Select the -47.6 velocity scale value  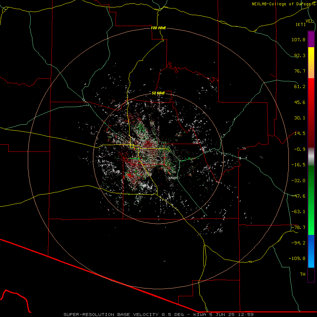(298, 196)
